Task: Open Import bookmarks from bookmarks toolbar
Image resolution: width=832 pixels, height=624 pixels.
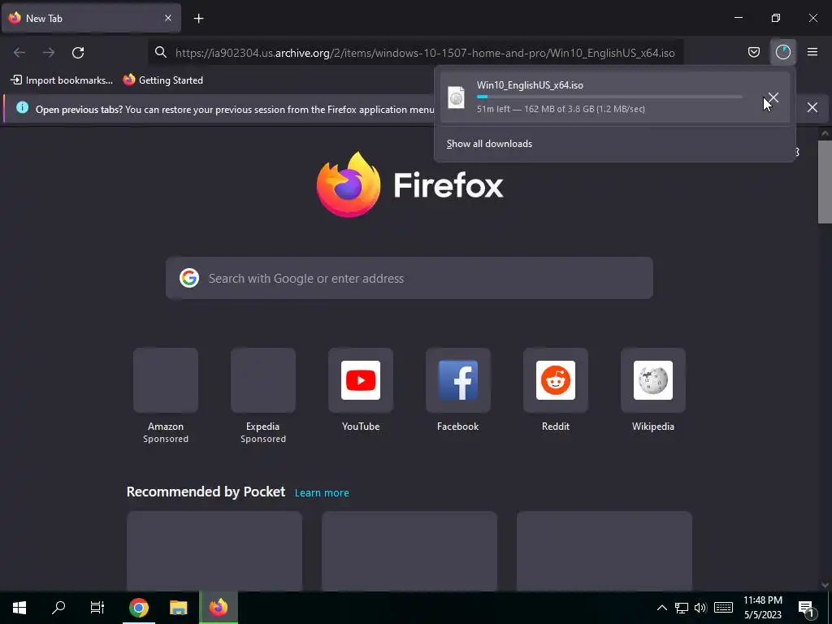Action: pos(62,80)
